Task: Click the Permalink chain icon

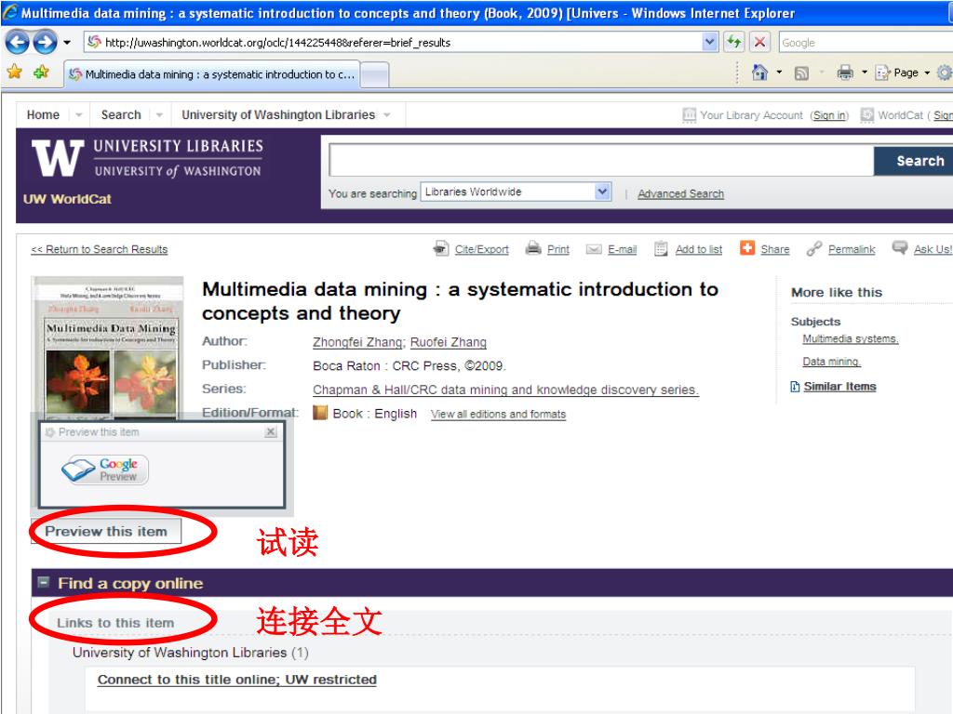Action: (813, 248)
